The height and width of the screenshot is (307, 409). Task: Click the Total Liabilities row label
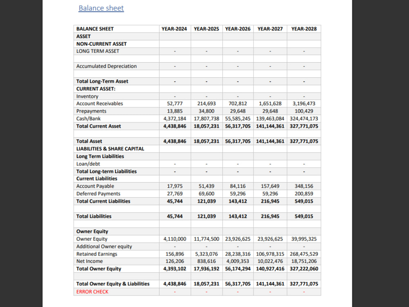pos(94,217)
